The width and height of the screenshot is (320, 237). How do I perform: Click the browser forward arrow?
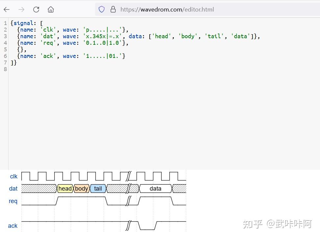point(21,10)
